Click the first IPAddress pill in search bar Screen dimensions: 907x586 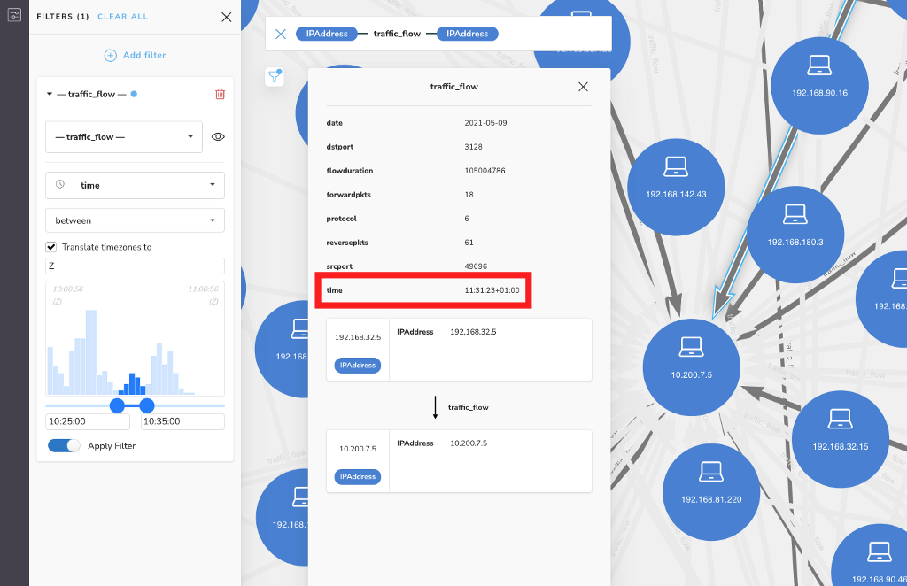coord(327,34)
